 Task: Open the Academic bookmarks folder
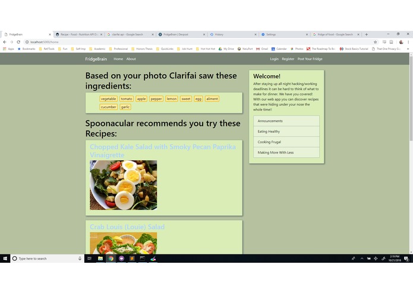pyautogui.click(x=97, y=49)
